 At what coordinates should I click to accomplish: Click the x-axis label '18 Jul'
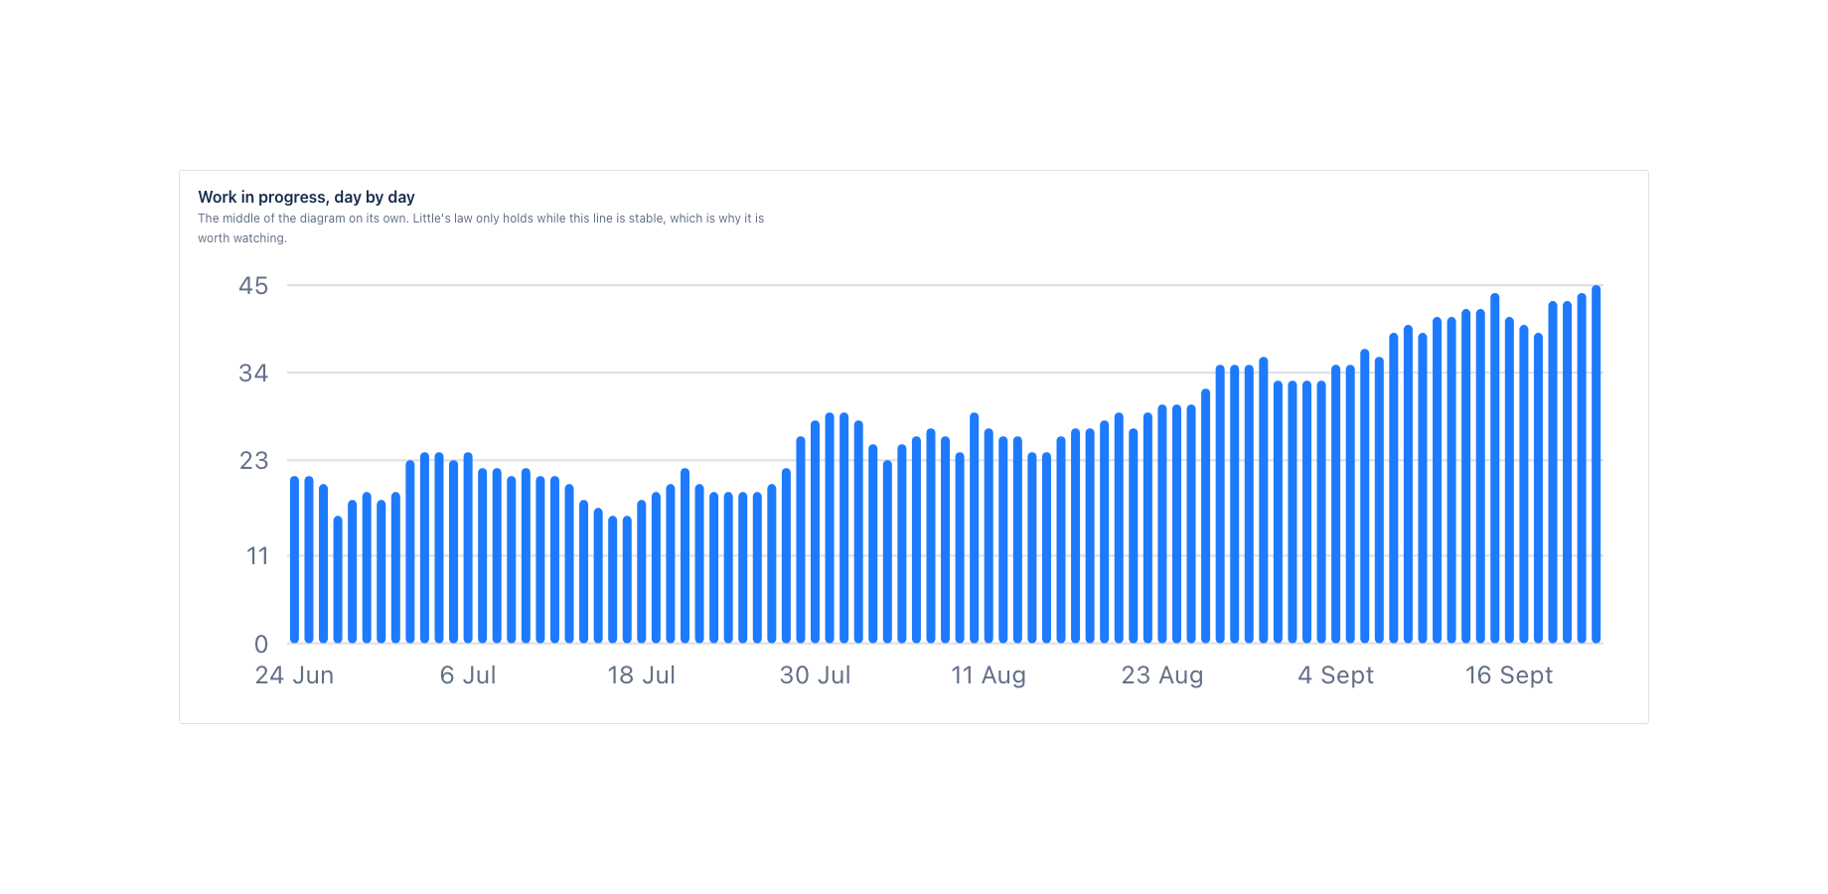click(641, 675)
